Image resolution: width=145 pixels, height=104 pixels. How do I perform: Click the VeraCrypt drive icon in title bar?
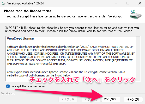3,3
